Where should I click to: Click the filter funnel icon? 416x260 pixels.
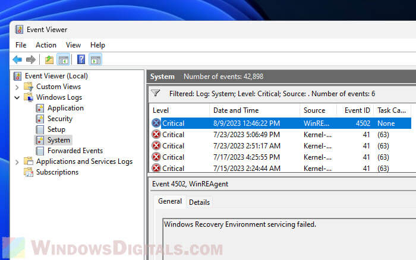pyautogui.click(x=156, y=93)
